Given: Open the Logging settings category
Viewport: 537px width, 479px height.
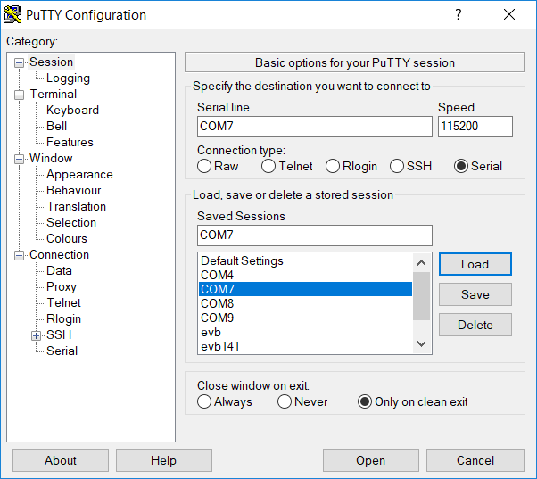Looking at the screenshot, I should 68,78.
